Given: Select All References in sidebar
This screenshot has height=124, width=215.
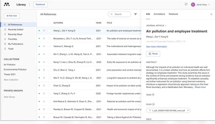Looking at the screenshot, I should point(19,25).
